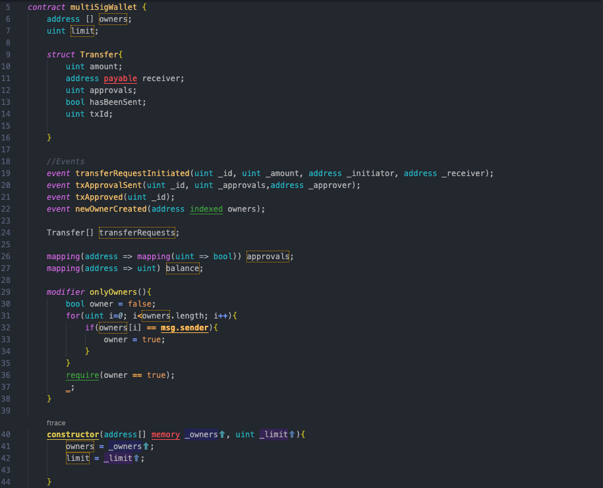Click the approvals mapping variable on line 26
Screen dimensions: 603x488
pyautogui.click(x=268, y=257)
